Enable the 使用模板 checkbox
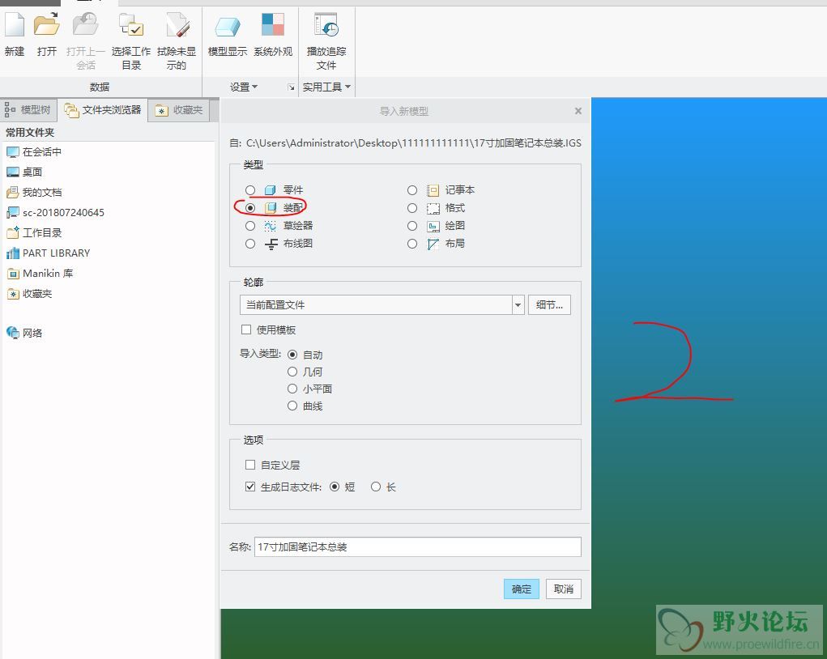Image resolution: width=827 pixels, height=659 pixels. pyautogui.click(x=245, y=329)
